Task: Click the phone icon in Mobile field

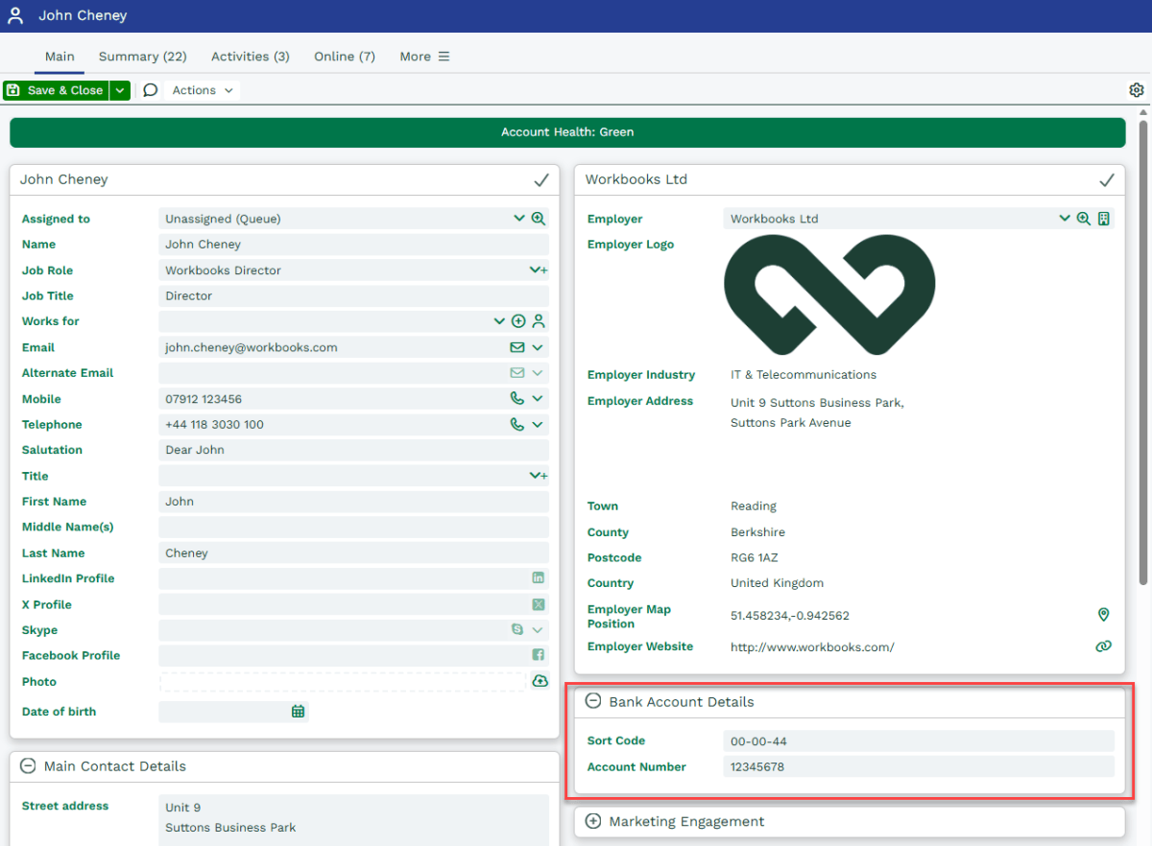Action: tap(517, 398)
